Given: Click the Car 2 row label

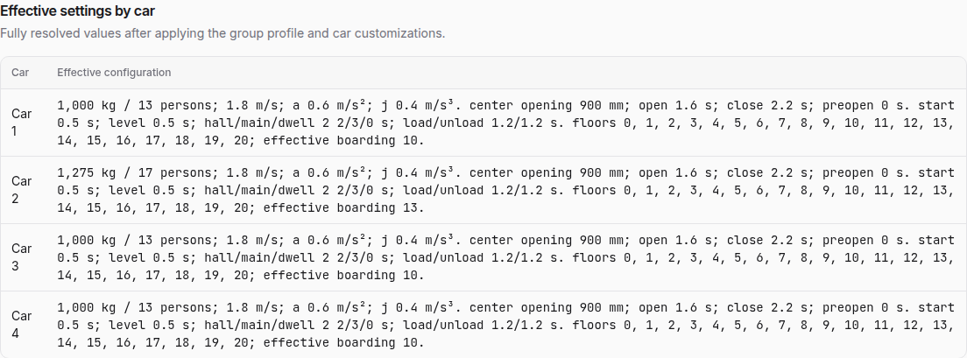Looking at the screenshot, I should [x=22, y=190].
